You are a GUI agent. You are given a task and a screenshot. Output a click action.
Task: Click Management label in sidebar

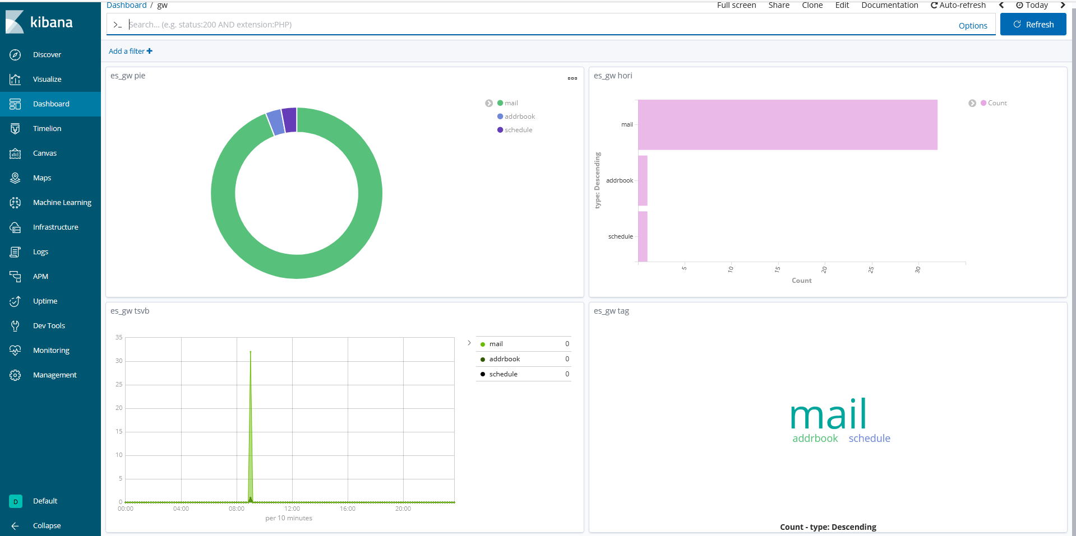(55, 375)
